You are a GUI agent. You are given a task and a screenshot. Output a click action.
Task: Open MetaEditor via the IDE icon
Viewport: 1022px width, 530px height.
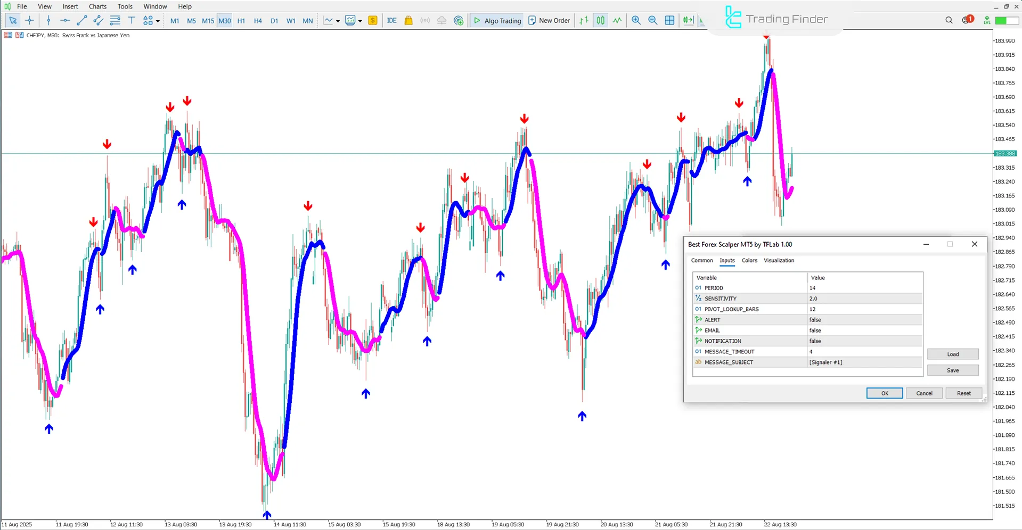(392, 20)
